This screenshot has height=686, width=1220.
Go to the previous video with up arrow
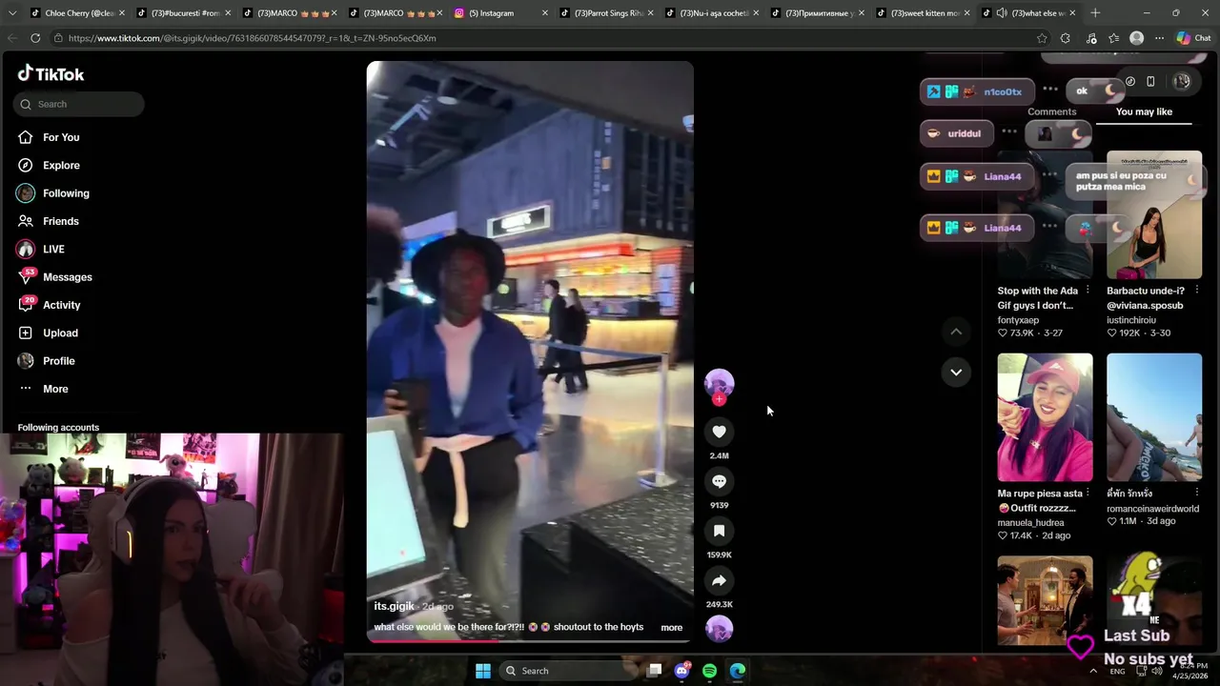pos(956,332)
